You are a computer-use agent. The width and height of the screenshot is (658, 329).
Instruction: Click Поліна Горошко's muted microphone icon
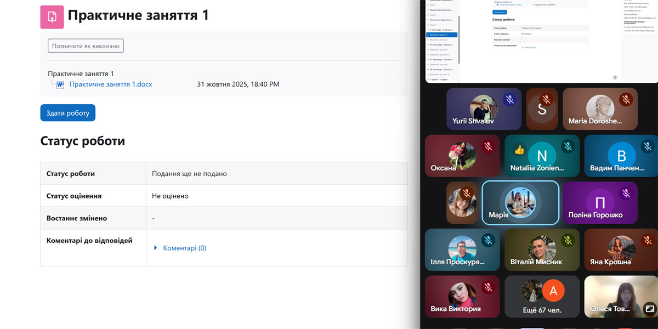tap(626, 193)
